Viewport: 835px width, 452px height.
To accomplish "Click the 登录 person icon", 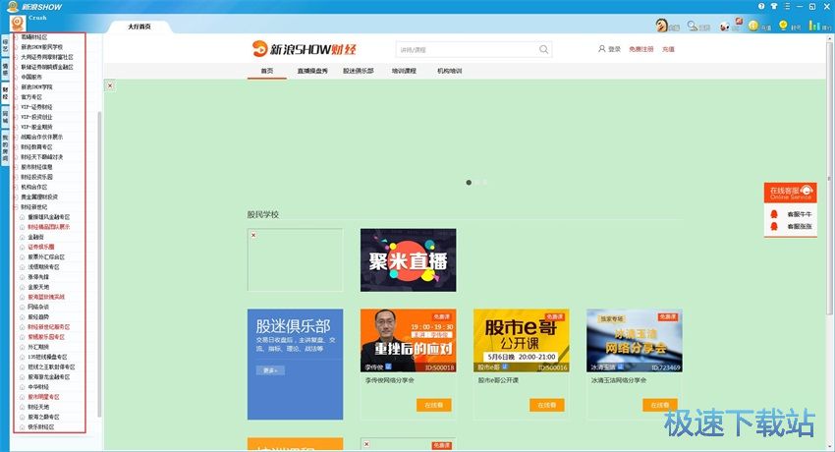I will pos(602,49).
